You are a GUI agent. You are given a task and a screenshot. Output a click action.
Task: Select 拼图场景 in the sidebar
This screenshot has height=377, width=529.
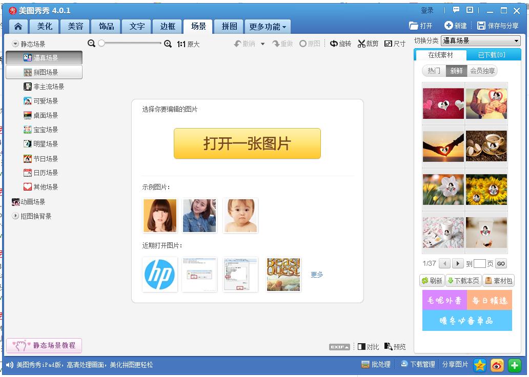tap(44, 72)
